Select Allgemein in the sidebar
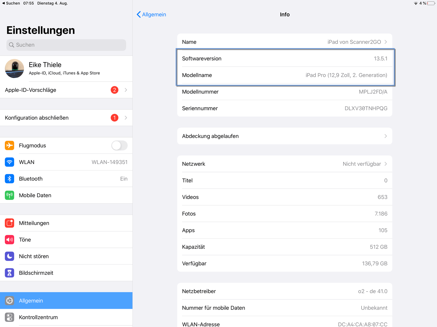 tap(66, 301)
